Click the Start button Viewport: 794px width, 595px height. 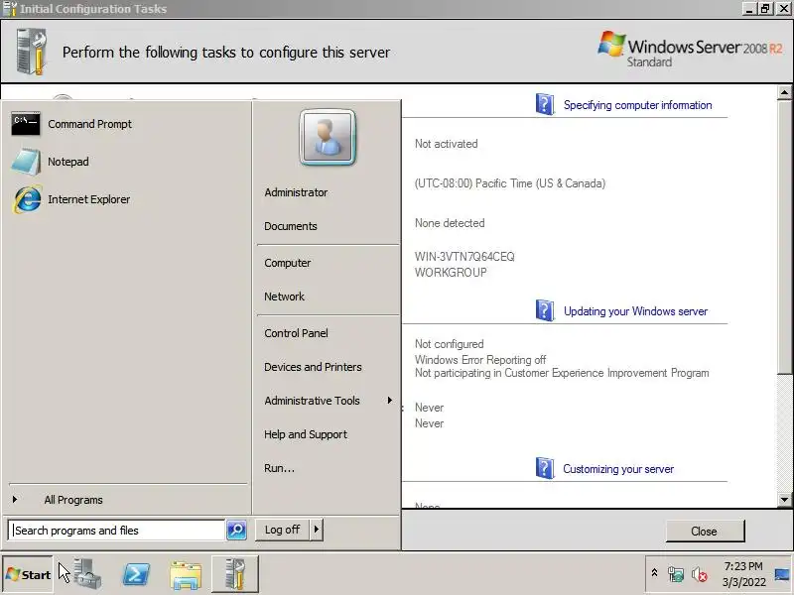click(x=28, y=574)
